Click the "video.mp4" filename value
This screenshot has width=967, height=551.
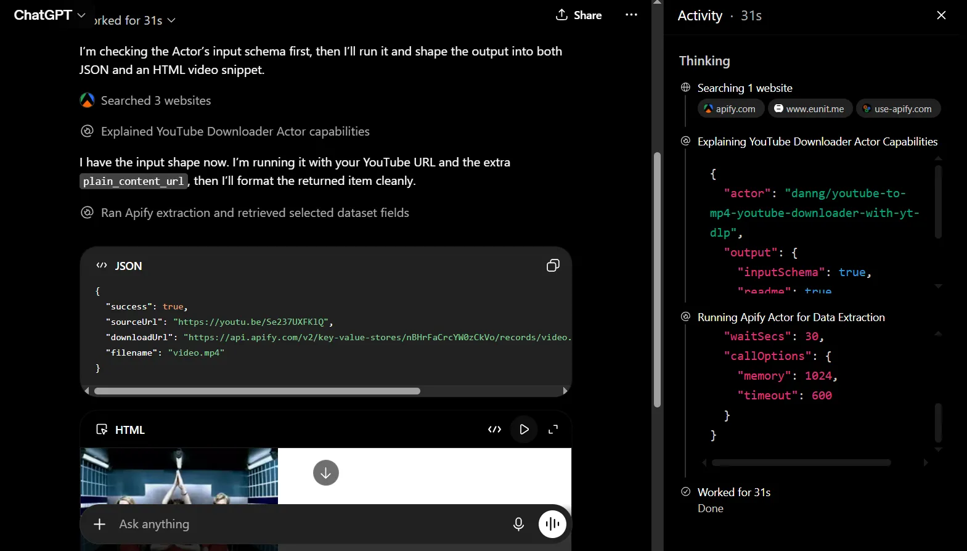coord(196,353)
